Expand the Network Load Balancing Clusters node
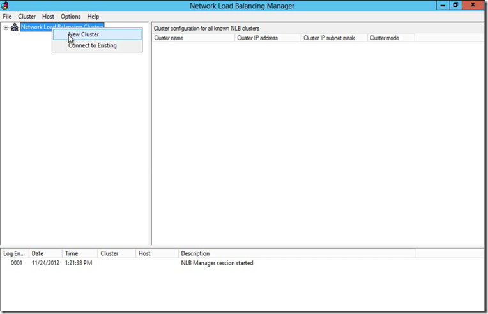The width and height of the screenshot is (488, 314). coord(6,27)
